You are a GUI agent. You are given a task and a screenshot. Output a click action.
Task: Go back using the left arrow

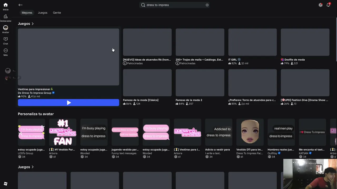(x=20, y=5)
